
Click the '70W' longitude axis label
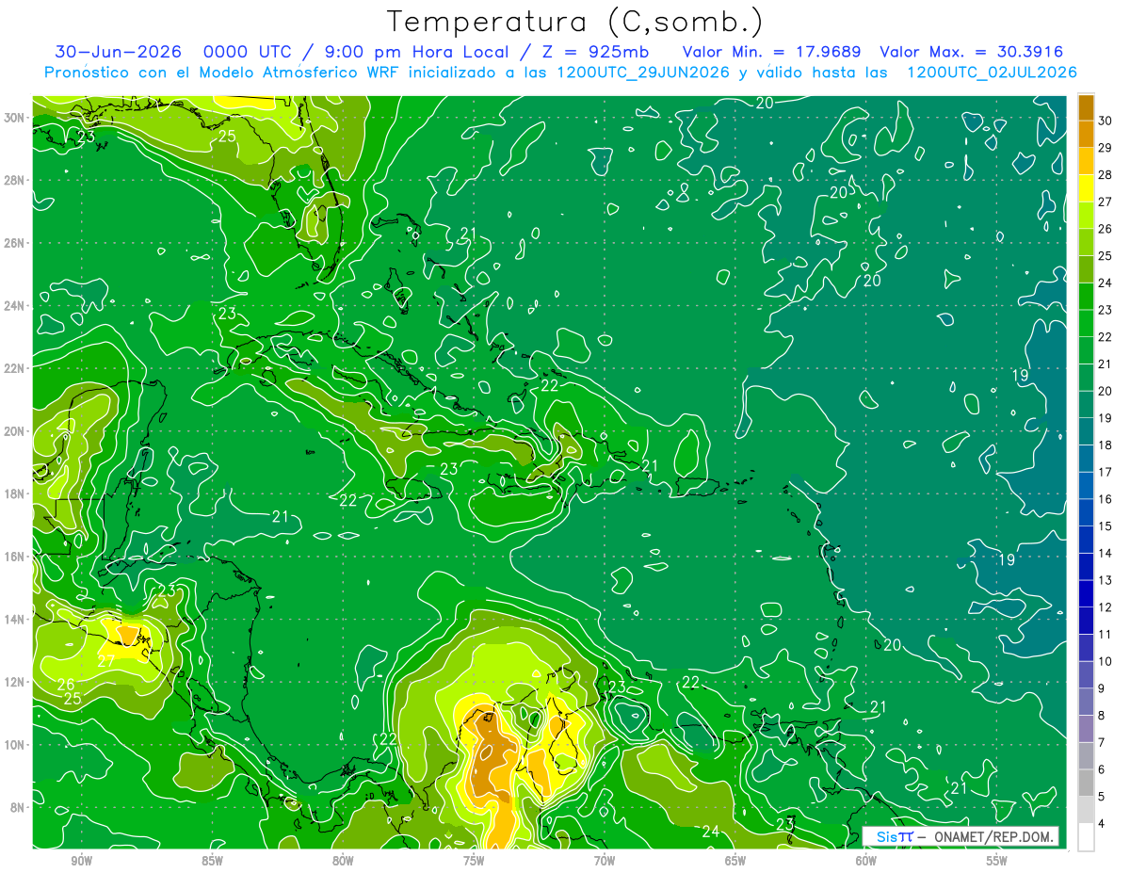tap(605, 861)
